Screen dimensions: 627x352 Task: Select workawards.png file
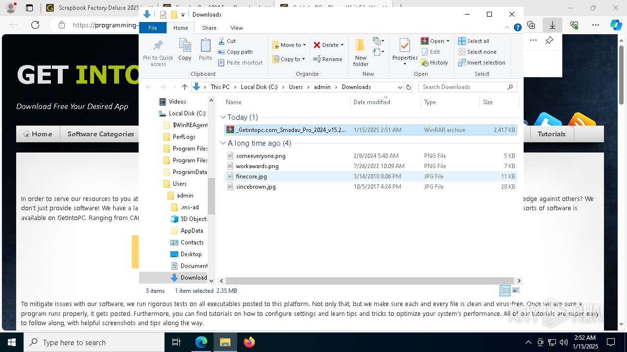tap(370, 166)
